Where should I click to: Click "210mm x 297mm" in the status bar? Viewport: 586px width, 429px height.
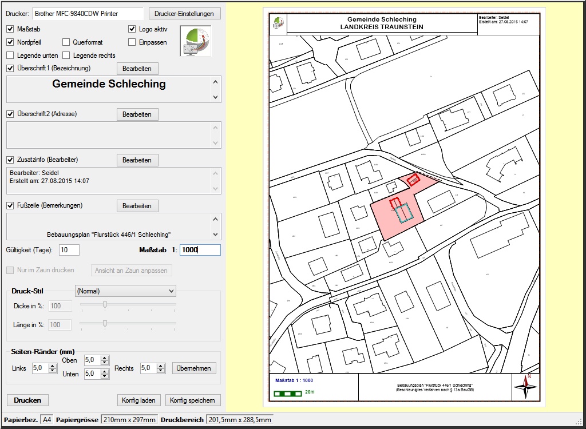coord(129,420)
